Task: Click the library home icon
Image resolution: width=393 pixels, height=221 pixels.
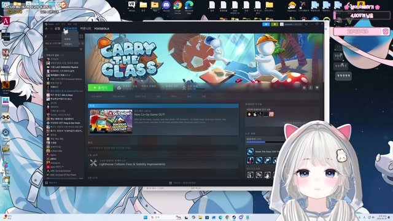Action: (46, 37)
